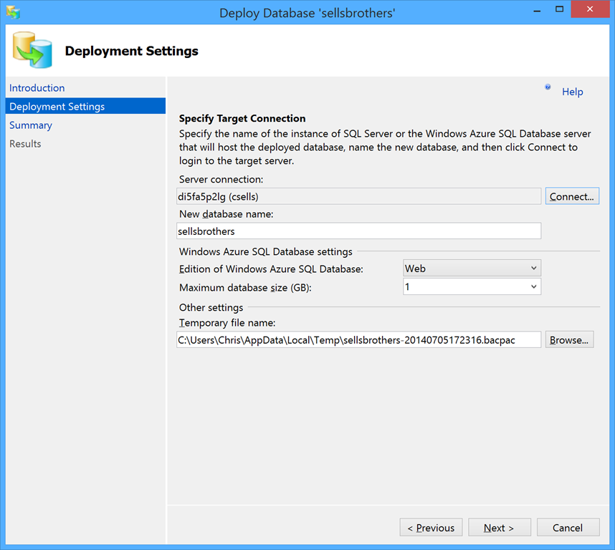The width and height of the screenshot is (615, 550).
Task: Select the Results step in sidebar
Action: click(x=25, y=144)
